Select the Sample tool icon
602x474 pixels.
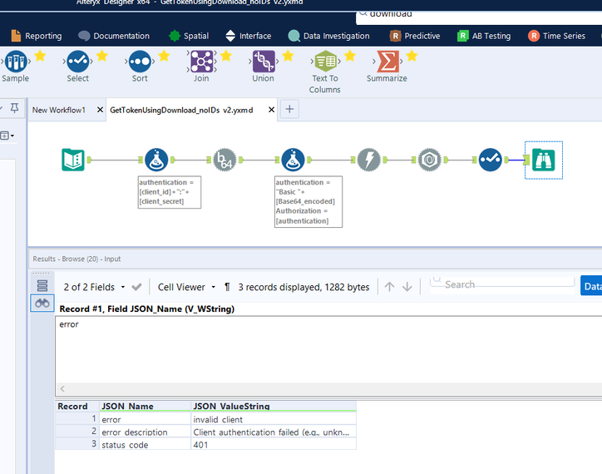(x=16, y=62)
